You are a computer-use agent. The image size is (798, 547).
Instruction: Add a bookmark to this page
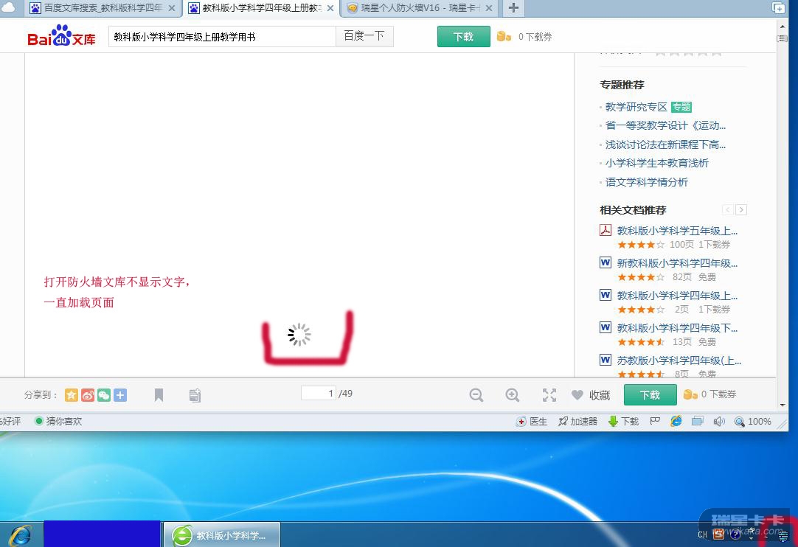[159, 396]
